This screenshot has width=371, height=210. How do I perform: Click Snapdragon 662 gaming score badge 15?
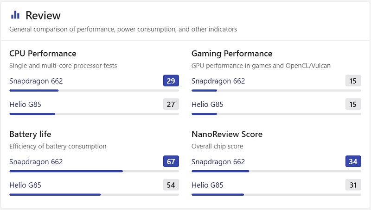point(353,80)
